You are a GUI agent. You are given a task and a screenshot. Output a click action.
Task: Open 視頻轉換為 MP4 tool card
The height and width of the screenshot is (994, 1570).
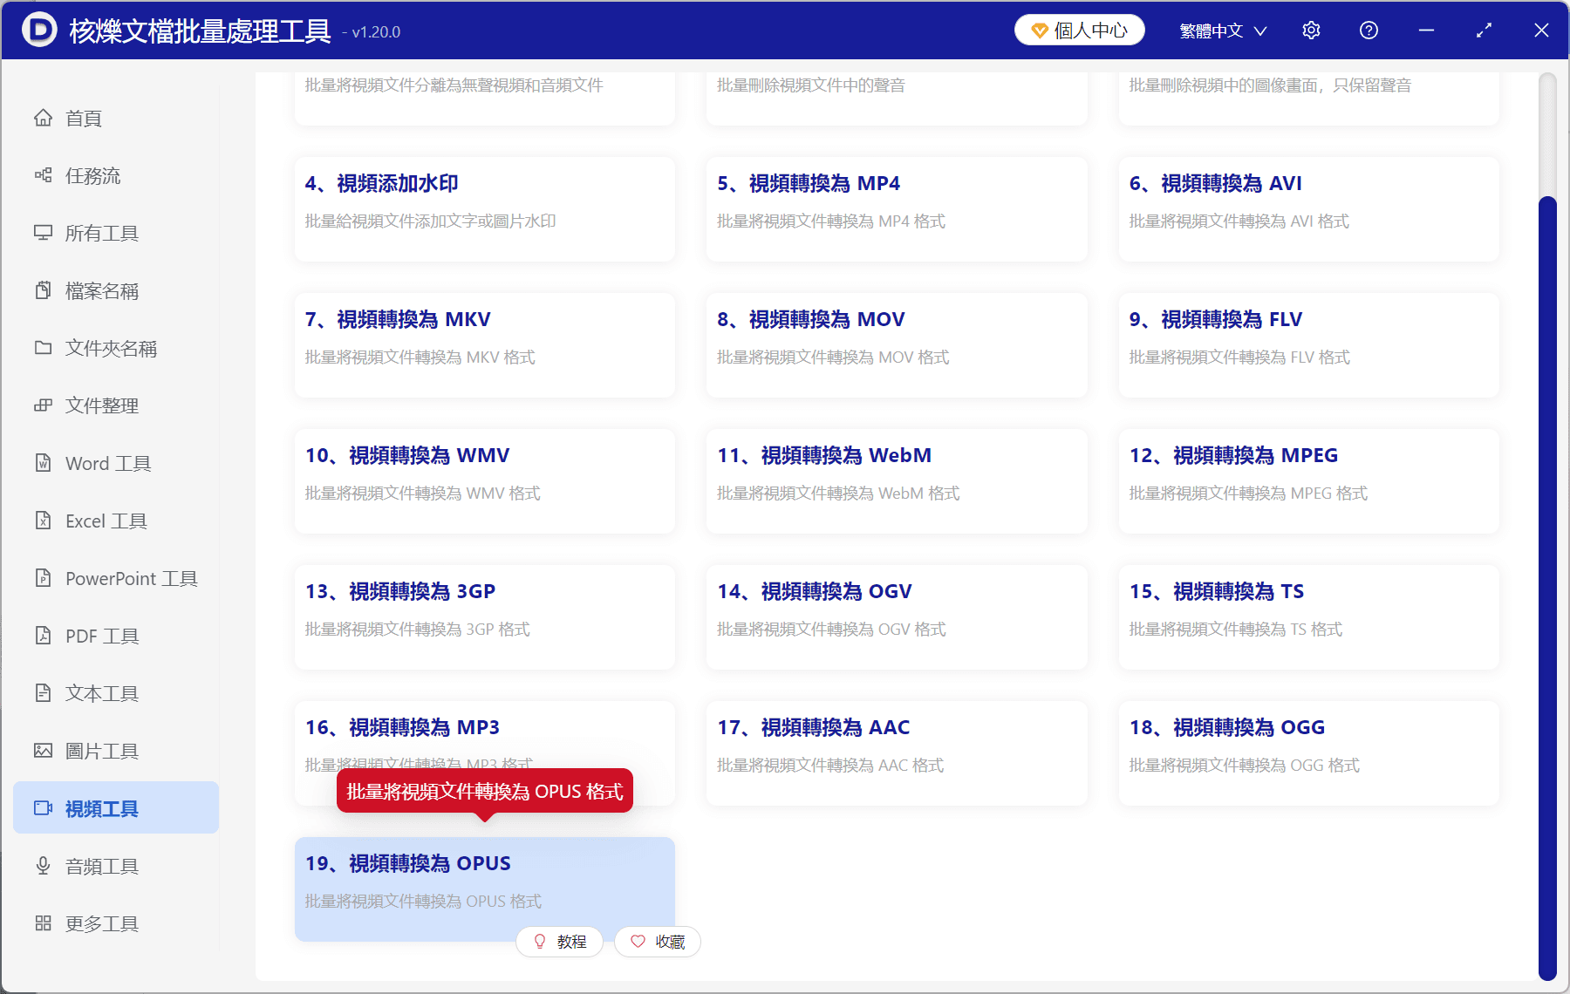point(897,209)
